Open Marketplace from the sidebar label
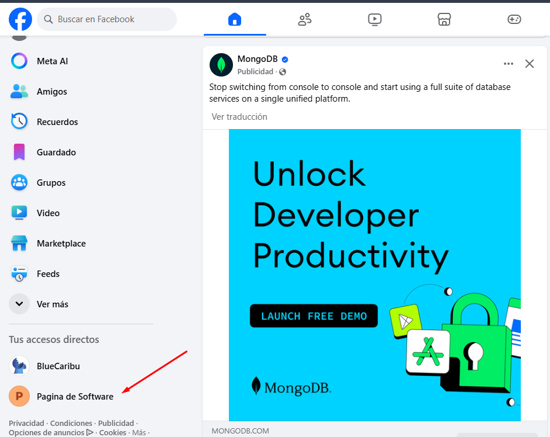Image resolution: width=550 pixels, height=437 pixels. point(61,244)
